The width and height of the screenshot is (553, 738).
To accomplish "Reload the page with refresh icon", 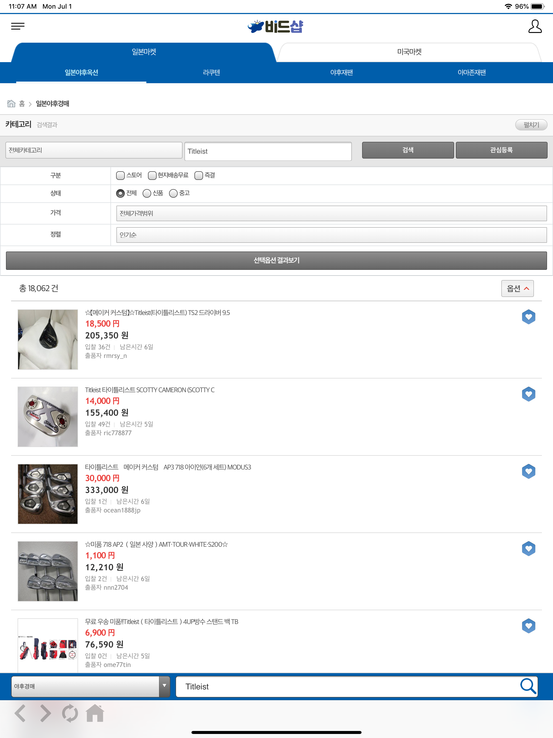I will pyautogui.click(x=70, y=713).
